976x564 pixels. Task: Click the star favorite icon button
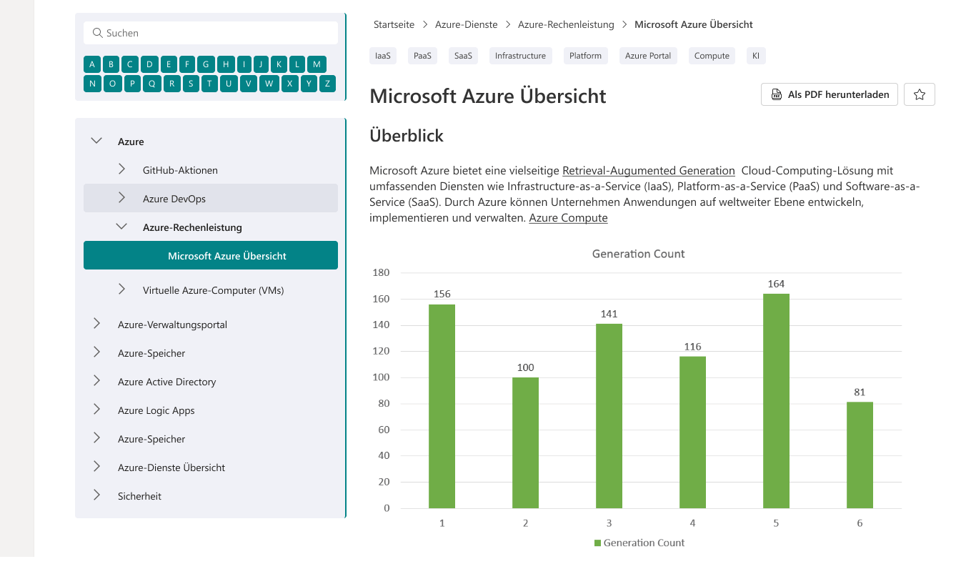pyautogui.click(x=920, y=94)
